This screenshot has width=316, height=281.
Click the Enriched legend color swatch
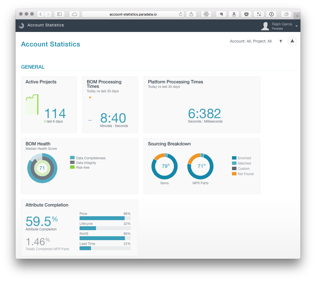pyautogui.click(x=234, y=158)
